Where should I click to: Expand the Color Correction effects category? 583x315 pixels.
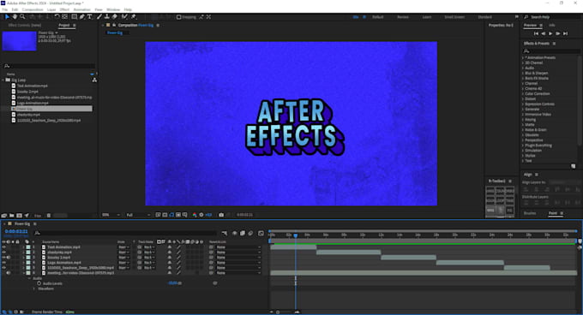523,94
